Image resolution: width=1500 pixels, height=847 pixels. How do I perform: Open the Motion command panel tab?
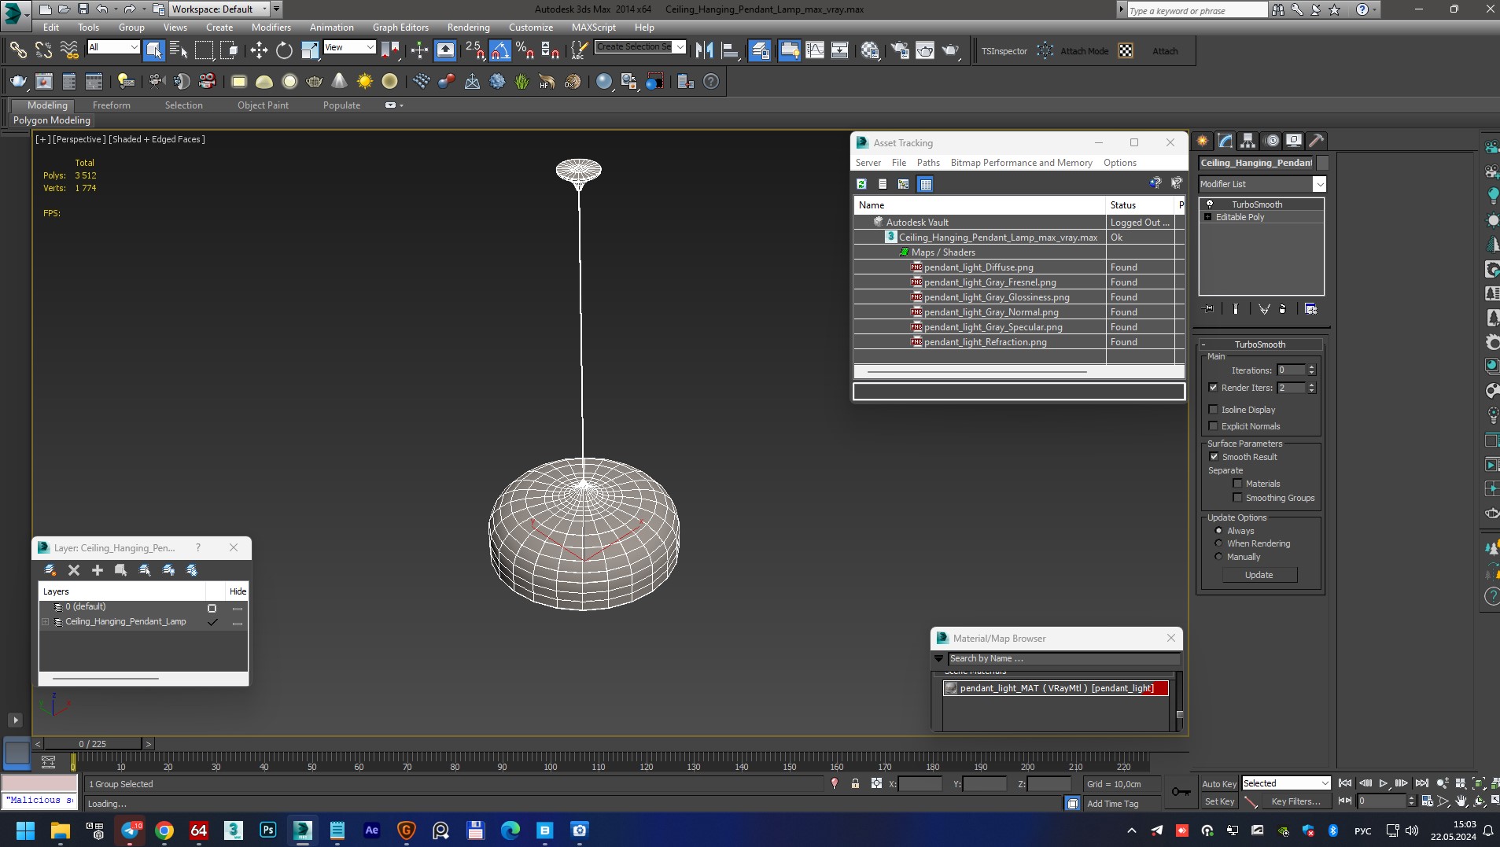pyautogui.click(x=1272, y=141)
